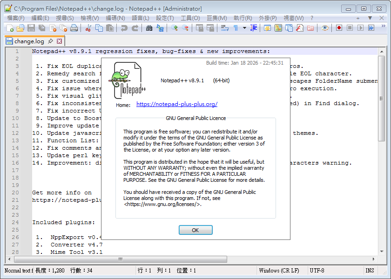
Task: Open the 語言(L) menu
Action: coord(141,18)
